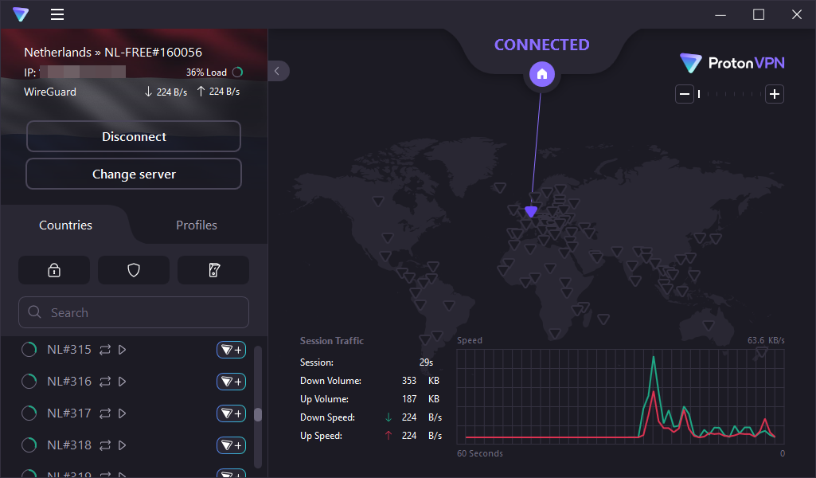Select the Countries tab
This screenshot has height=478, width=816.
pyautogui.click(x=65, y=225)
